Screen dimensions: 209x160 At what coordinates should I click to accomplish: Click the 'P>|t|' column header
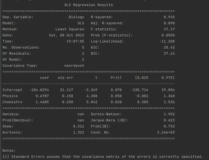[116, 78]
